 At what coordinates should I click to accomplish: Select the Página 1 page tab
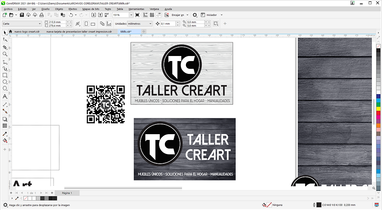(x=67, y=193)
